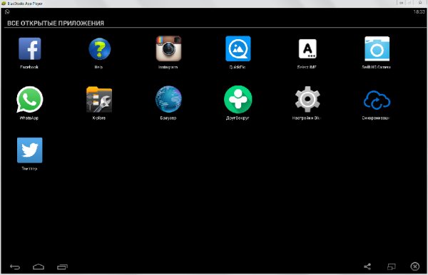Launch the X-plore file manager

99,100
